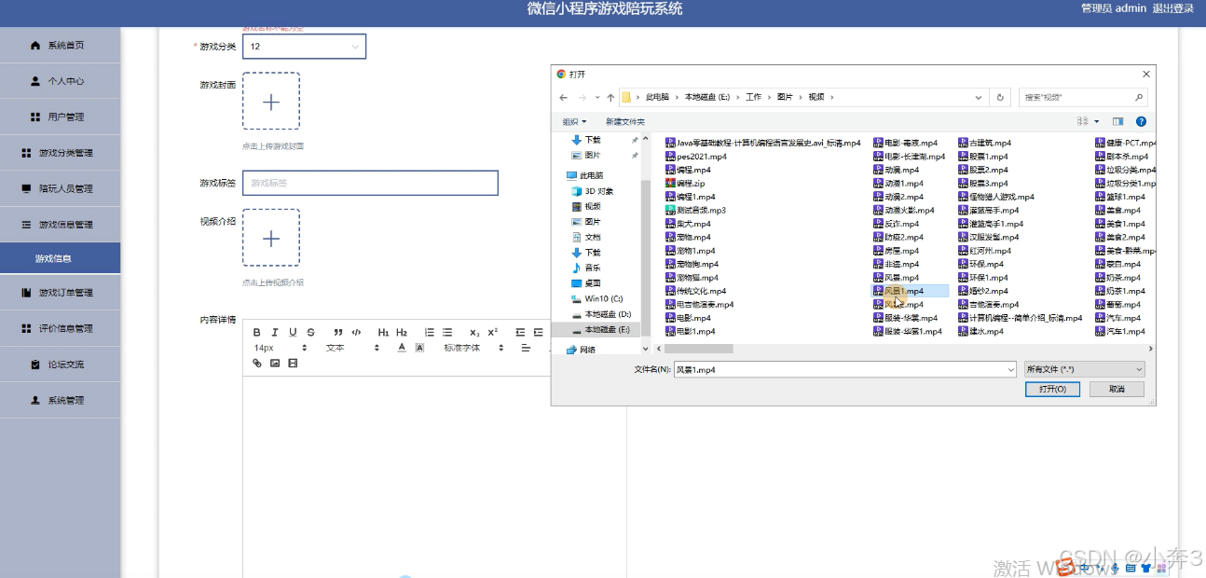The width and height of the screenshot is (1206, 578).
Task: Open 系统首页 in the sidebar
Action: pos(60,45)
